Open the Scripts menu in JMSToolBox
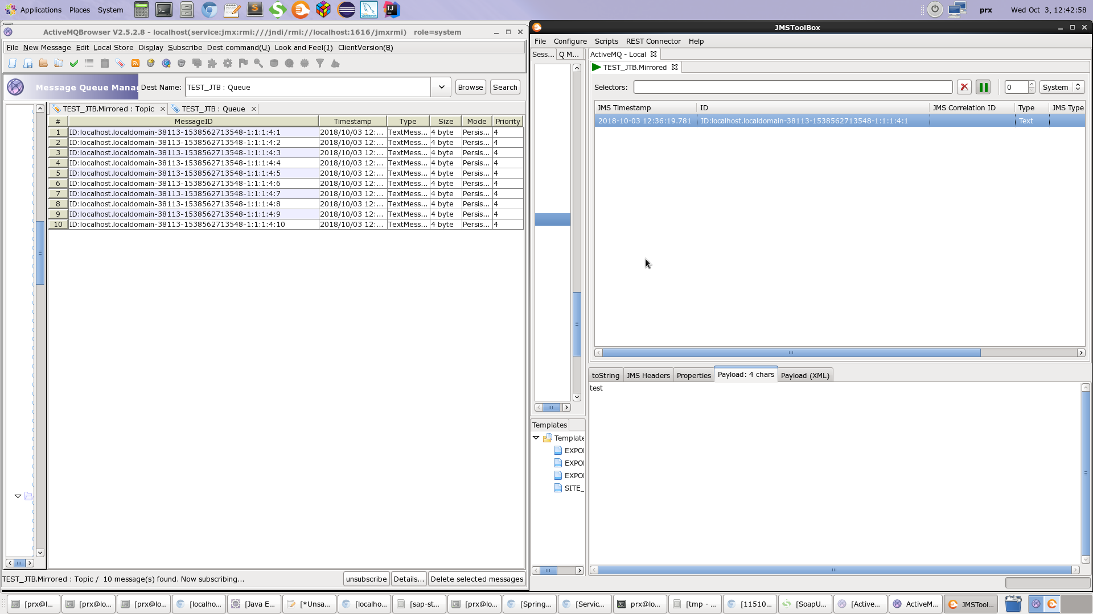 click(606, 41)
